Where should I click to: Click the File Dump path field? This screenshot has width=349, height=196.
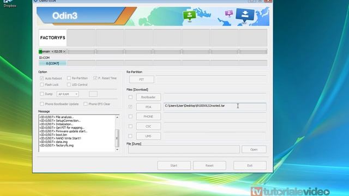tap(184, 150)
